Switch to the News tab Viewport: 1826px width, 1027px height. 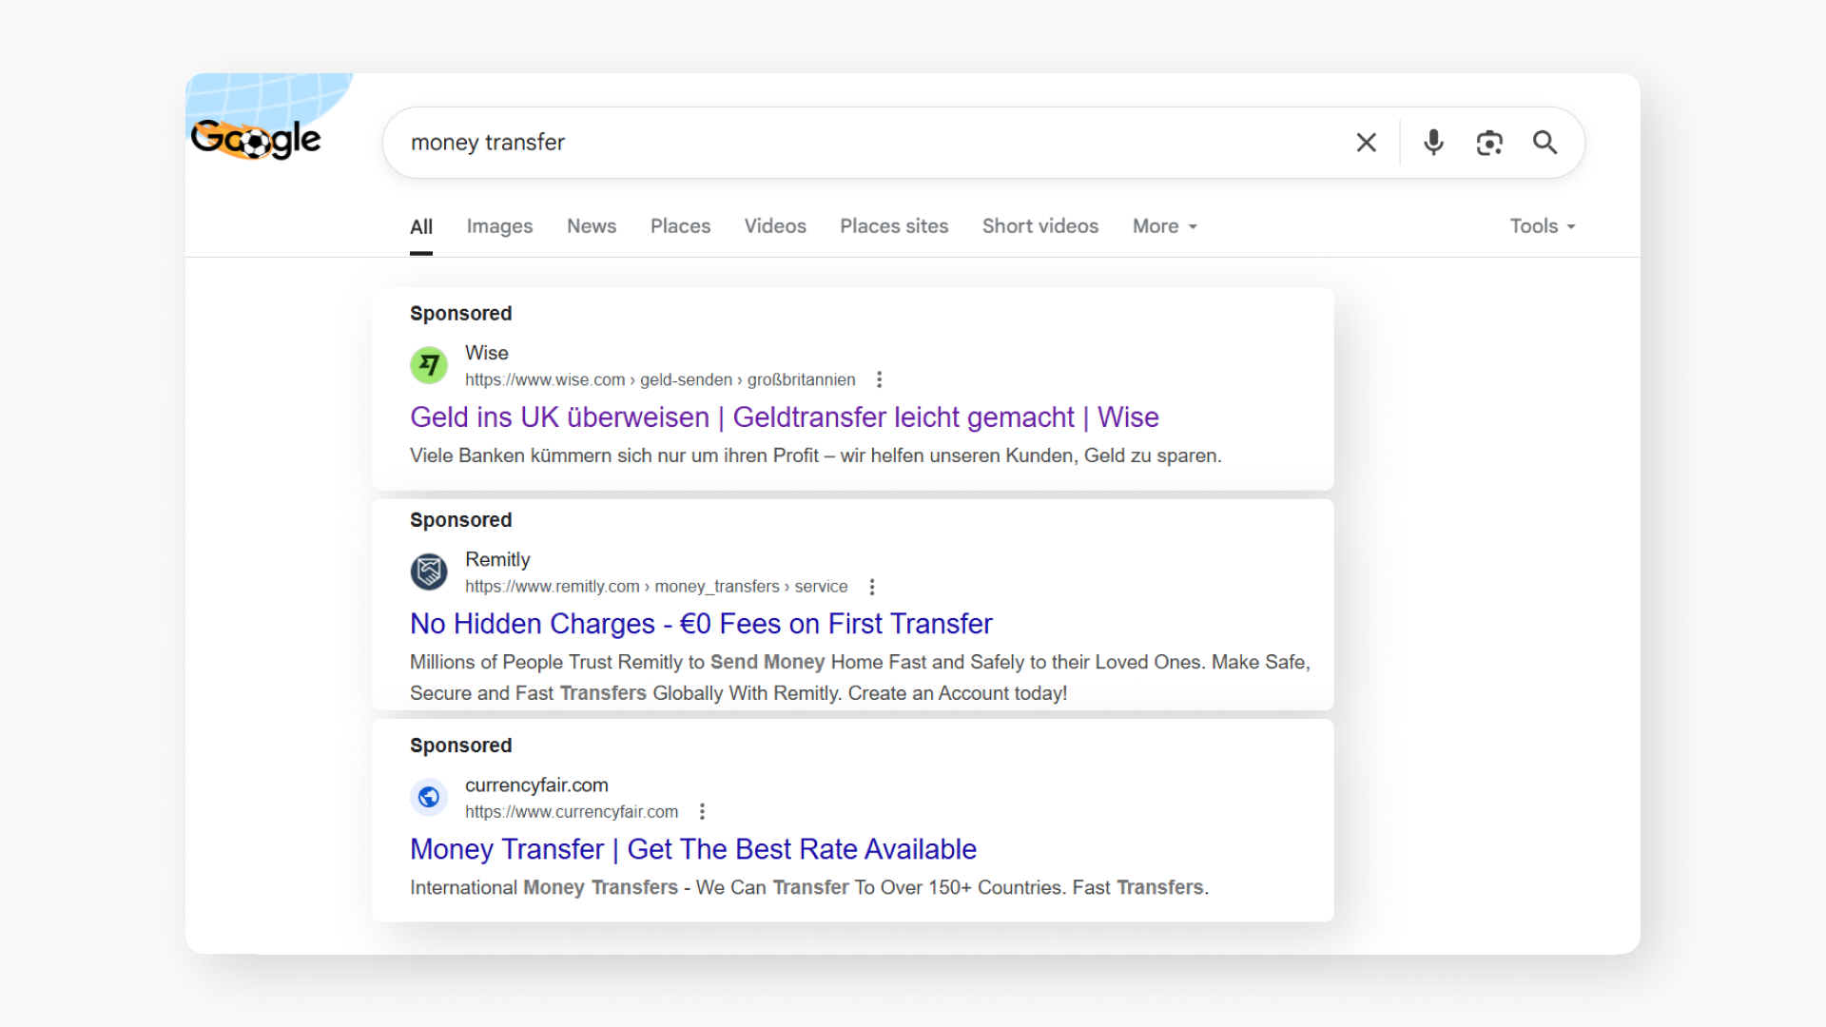592,226
